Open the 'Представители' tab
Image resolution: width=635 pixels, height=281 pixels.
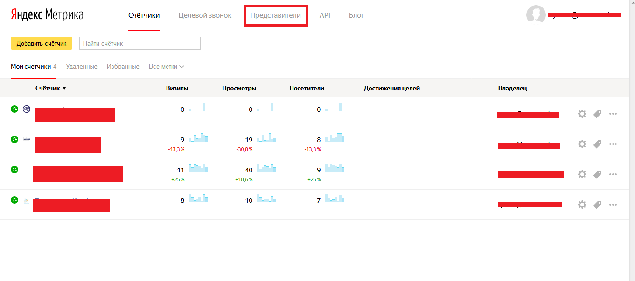[276, 15]
